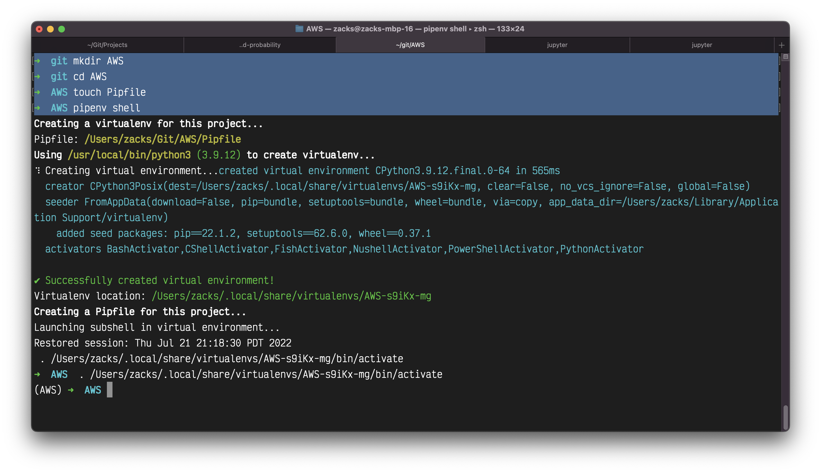
Task: Click the terminal cursor block at prompt
Action: pyautogui.click(x=110, y=390)
